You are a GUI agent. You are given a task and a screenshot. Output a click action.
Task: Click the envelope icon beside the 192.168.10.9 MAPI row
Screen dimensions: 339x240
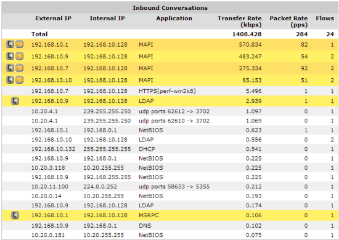tap(19, 56)
